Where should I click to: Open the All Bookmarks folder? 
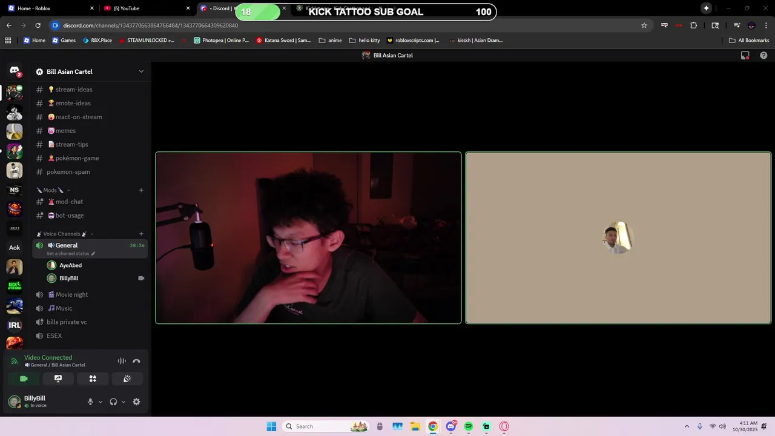pos(749,41)
